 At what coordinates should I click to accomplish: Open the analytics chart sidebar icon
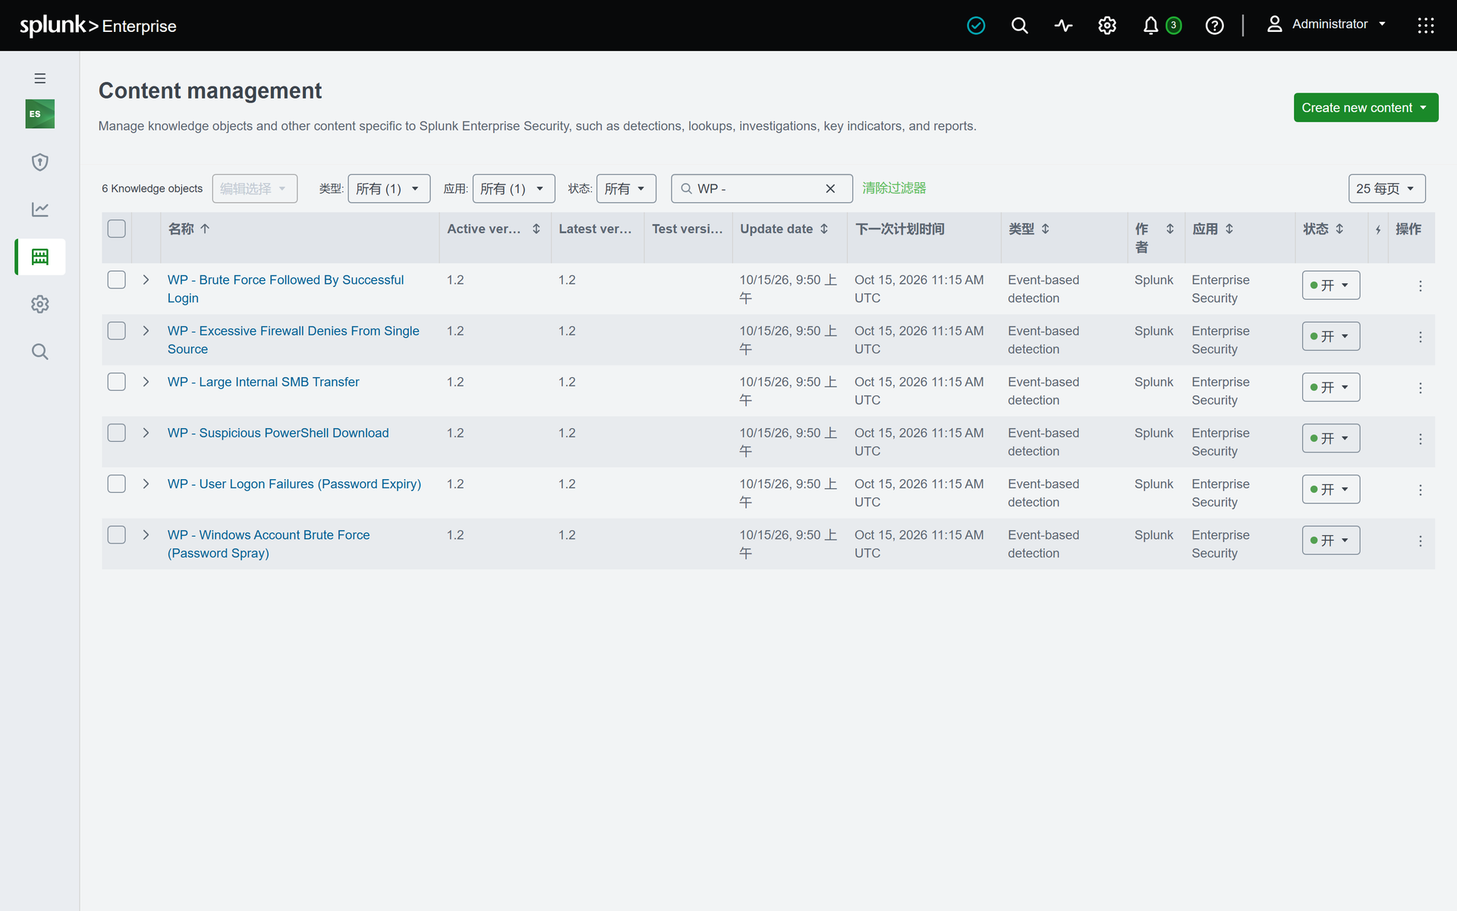40,209
